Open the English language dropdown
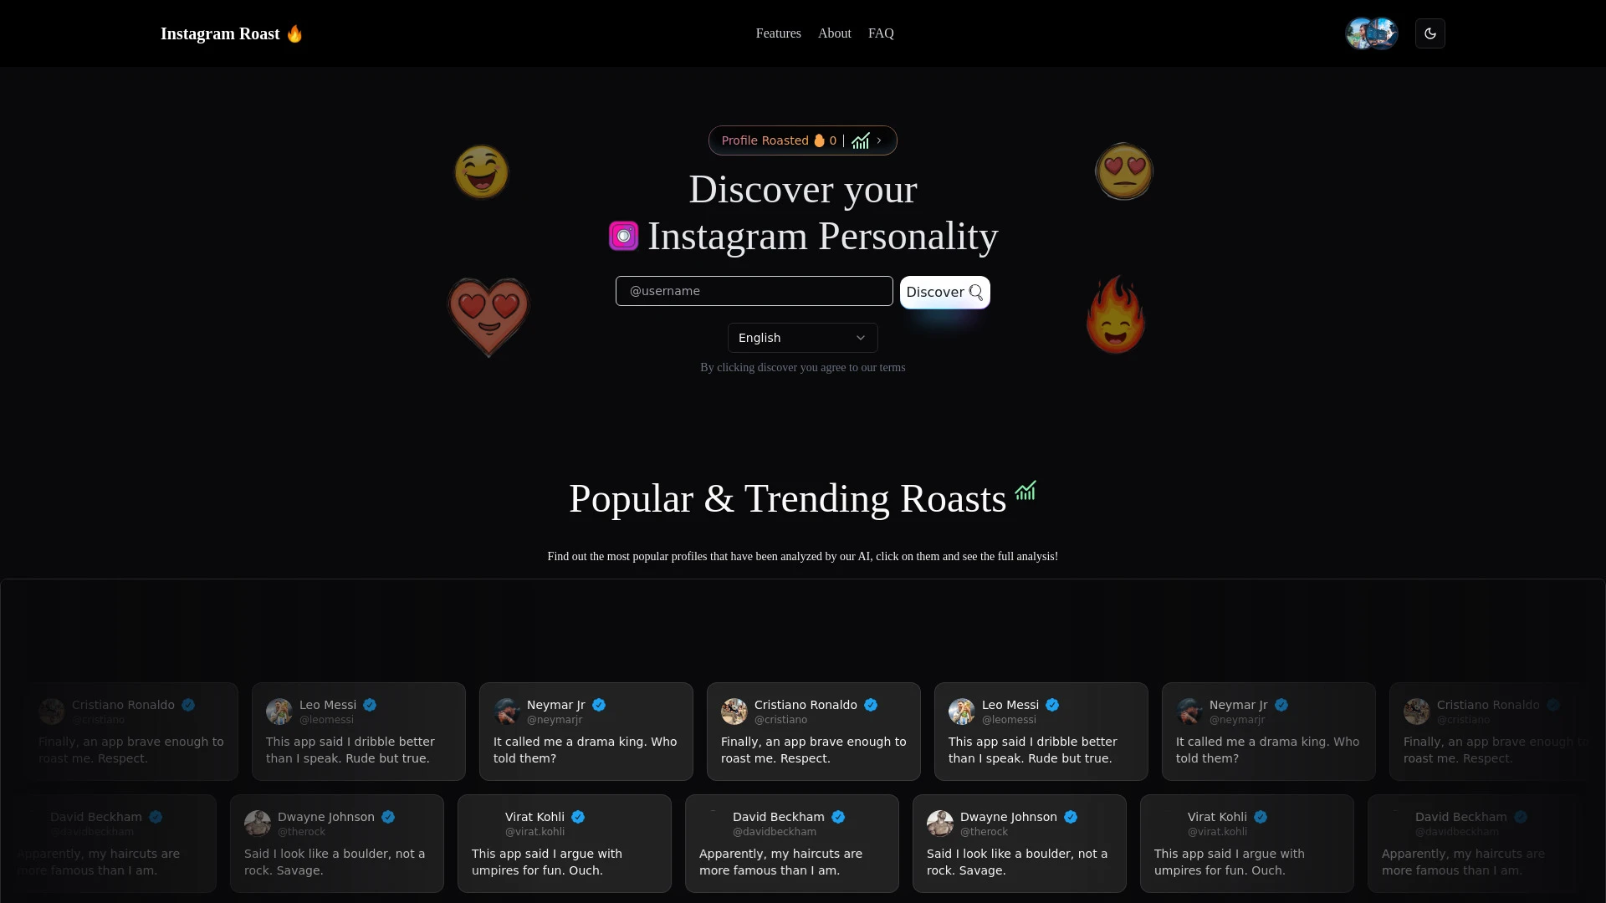Image resolution: width=1606 pixels, height=903 pixels. click(x=802, y=338)
